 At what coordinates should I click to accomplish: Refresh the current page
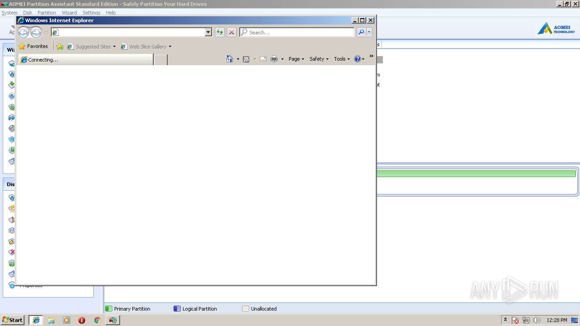click(x=220, y=32)
